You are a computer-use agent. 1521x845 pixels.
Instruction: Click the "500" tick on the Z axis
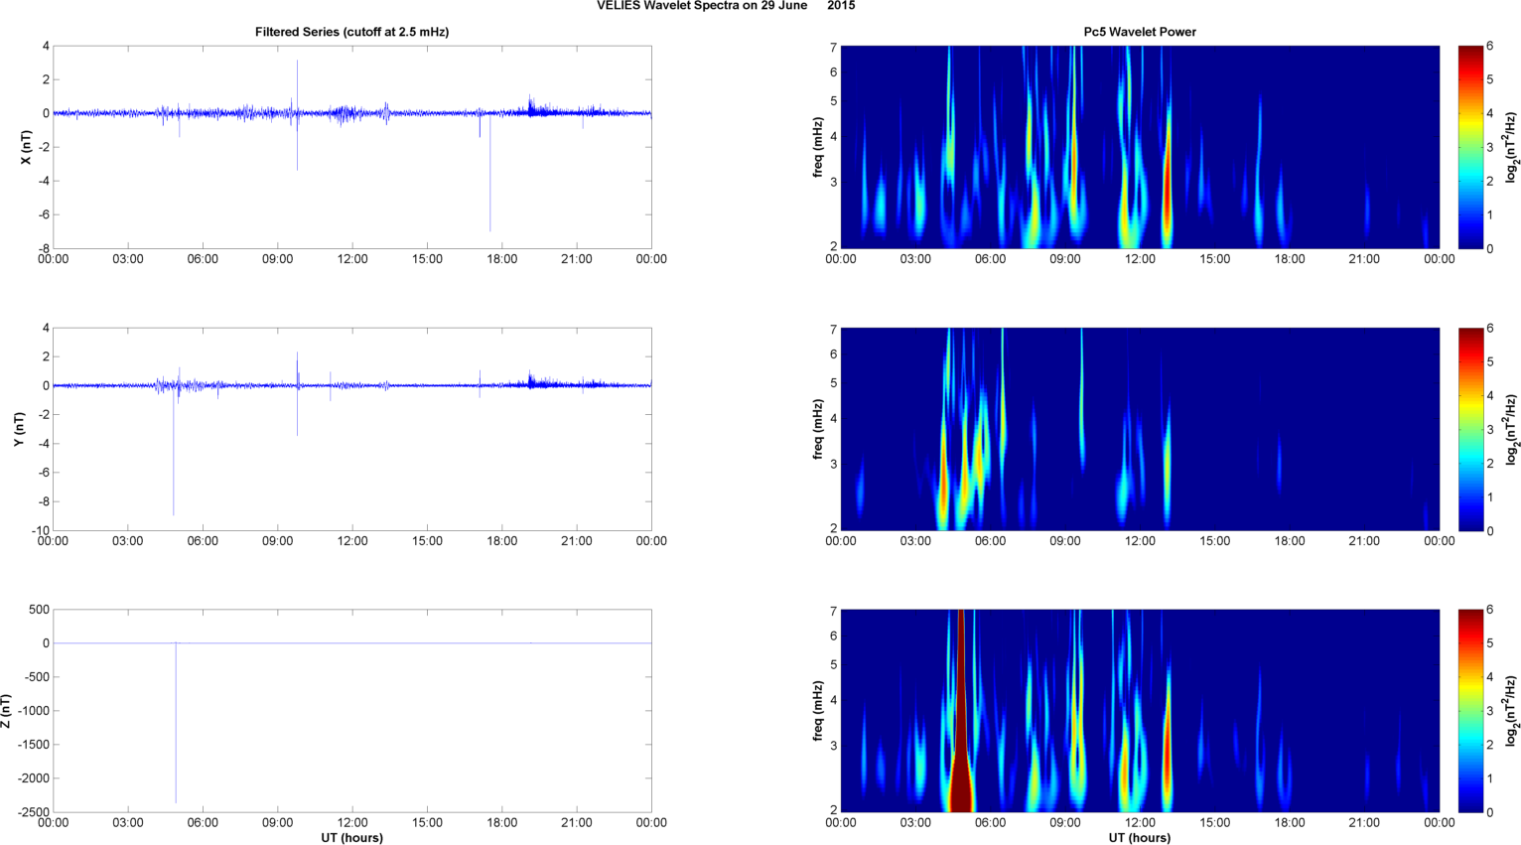pos(40,610)
